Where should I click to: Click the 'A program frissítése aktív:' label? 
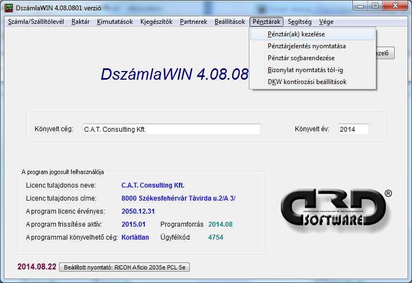(64, 224)
